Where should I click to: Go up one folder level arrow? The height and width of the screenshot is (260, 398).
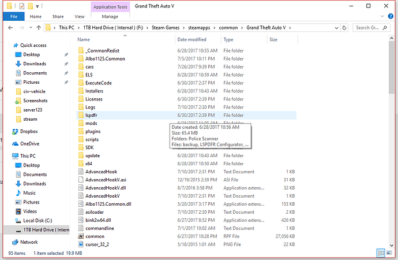[39, 28]
